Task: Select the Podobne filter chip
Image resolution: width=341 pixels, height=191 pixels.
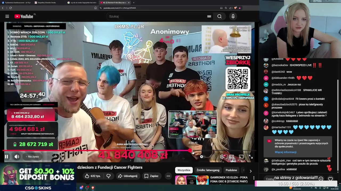Action: 231,170
